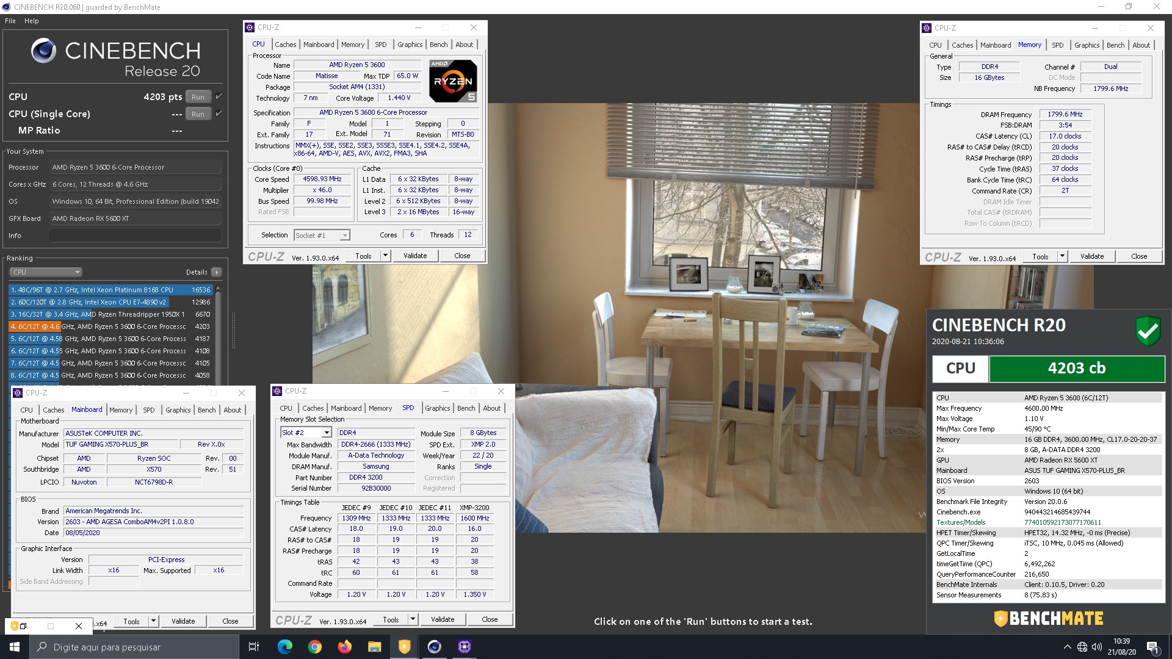Switch to Cinebench taskbar icon
The height and width of the screenshot is (659, 1172).
pos(434,647)
